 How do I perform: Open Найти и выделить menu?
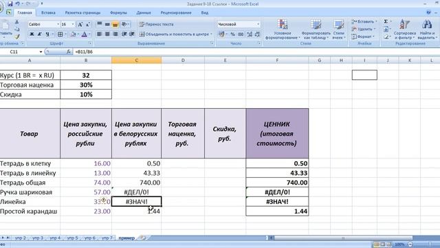pyautogui.click(x=427, y=30)
